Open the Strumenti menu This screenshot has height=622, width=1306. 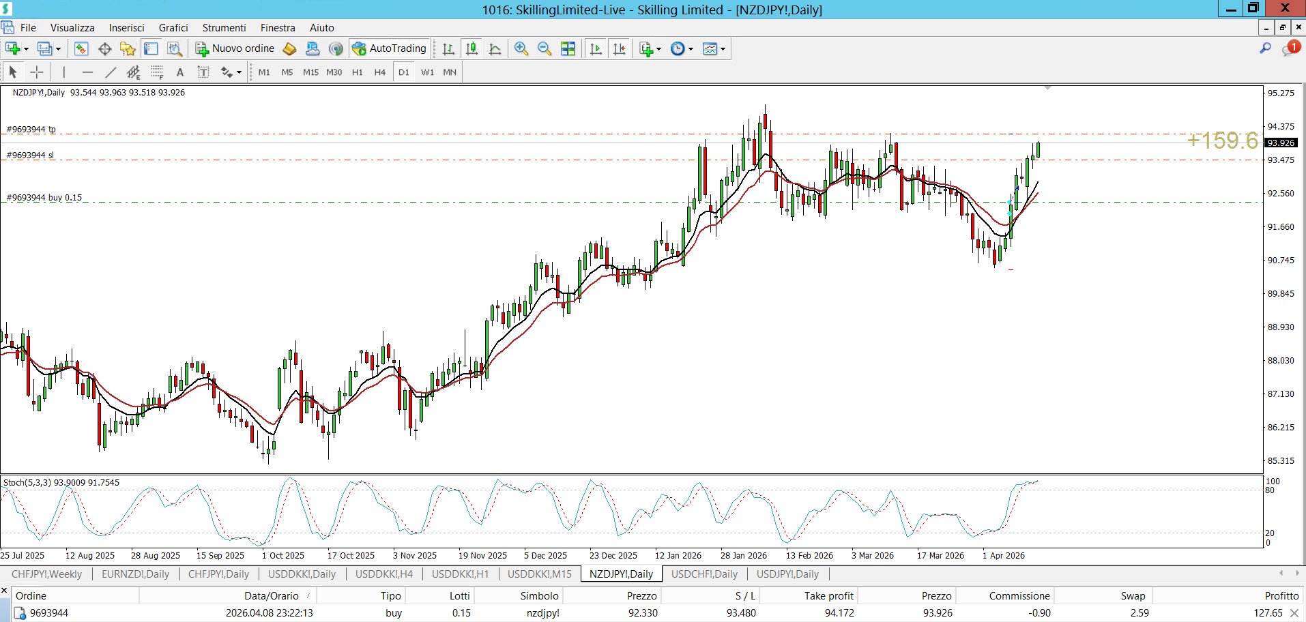point(224,28)
